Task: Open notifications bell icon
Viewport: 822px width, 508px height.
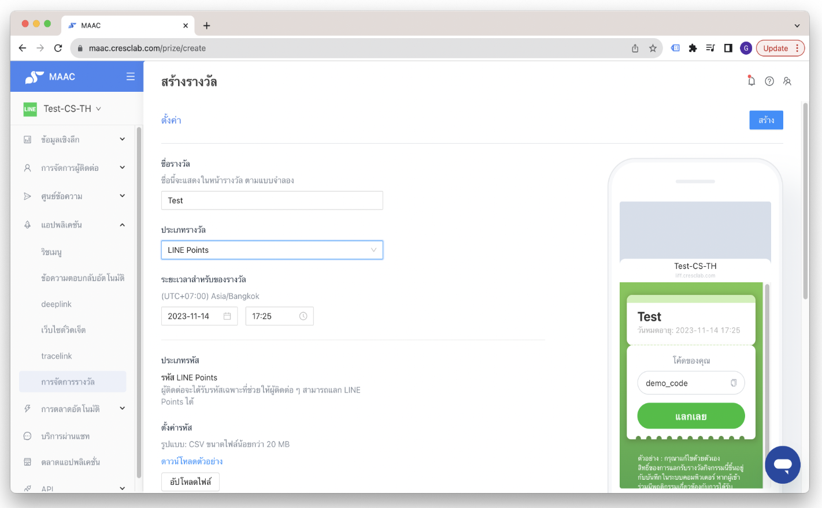Action: click(x=751, y=81)
